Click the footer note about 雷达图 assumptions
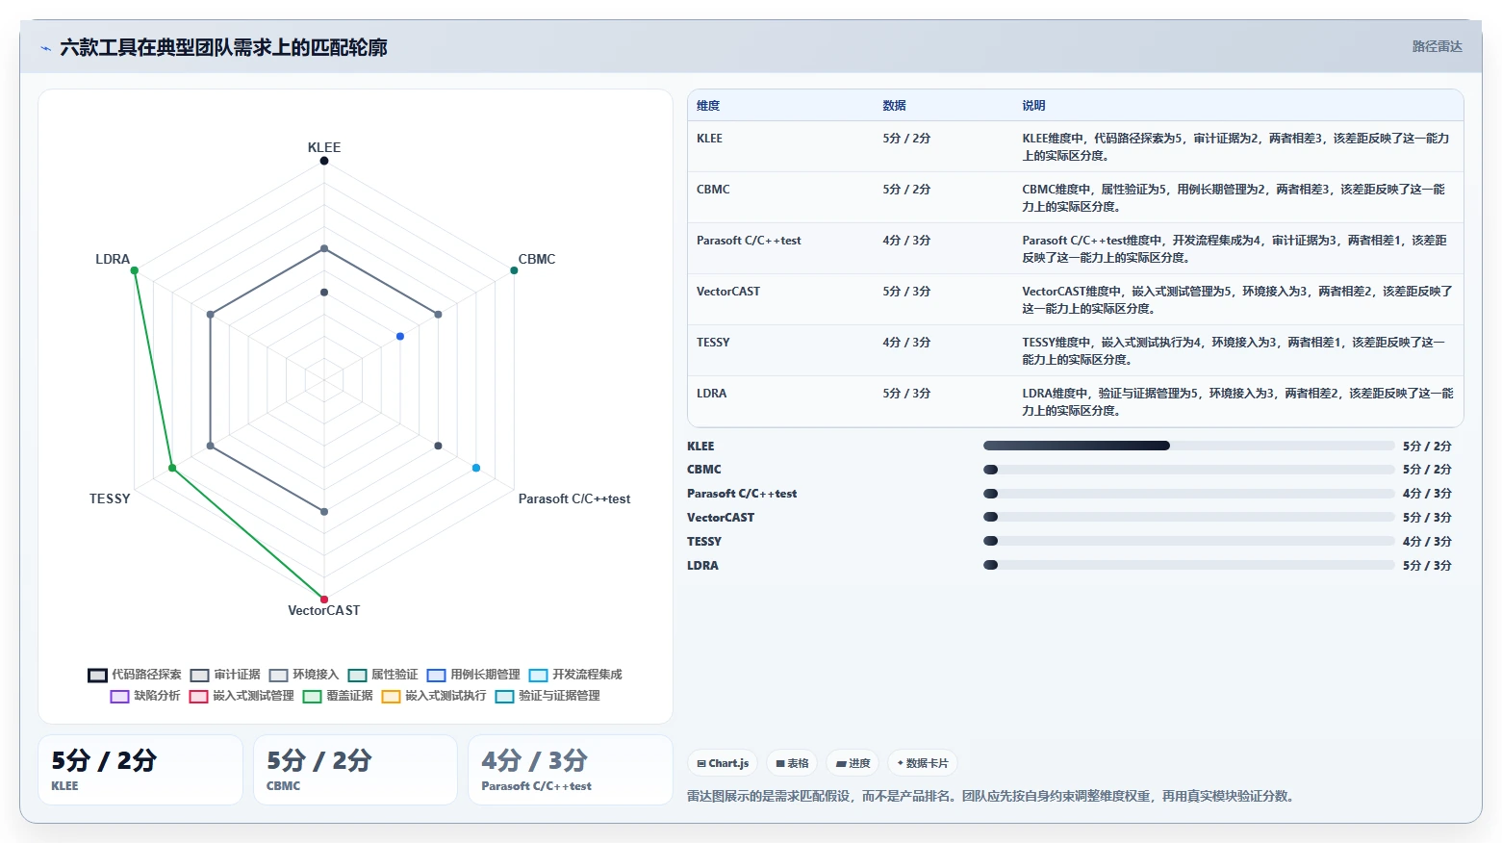This screenshot has width=1502, height=843. [993, 796]
